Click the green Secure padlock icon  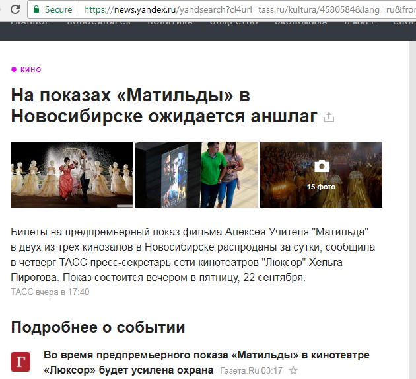37,10
